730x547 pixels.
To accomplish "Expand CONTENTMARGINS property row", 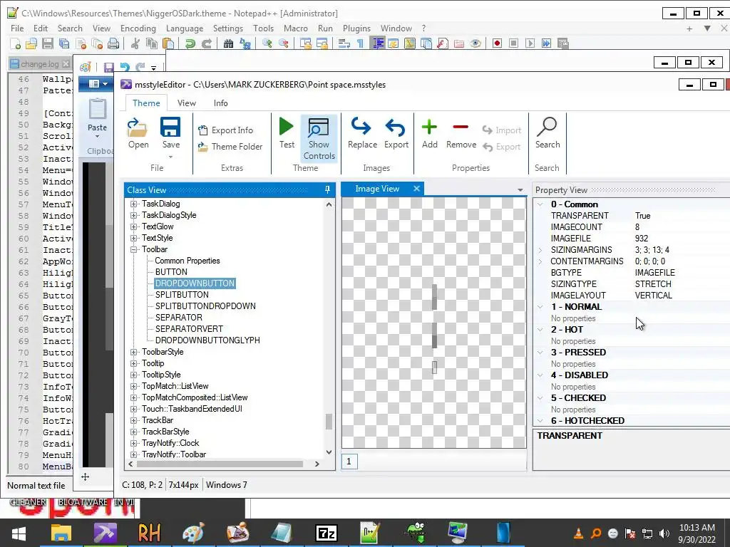I will tap(540, 261).
